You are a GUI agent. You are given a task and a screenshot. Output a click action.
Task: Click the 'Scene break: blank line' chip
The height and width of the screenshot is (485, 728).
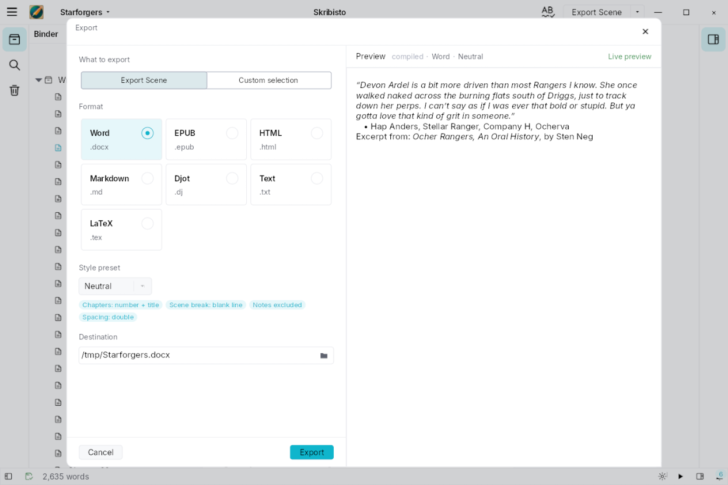coord(206,305)
